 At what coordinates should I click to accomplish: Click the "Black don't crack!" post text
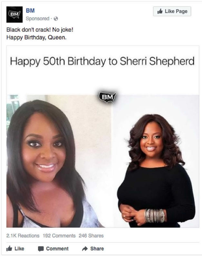pos(29,30)
